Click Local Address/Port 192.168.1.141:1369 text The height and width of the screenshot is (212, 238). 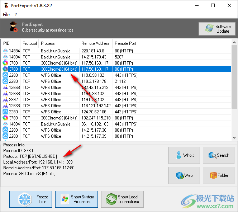point(38,162)
